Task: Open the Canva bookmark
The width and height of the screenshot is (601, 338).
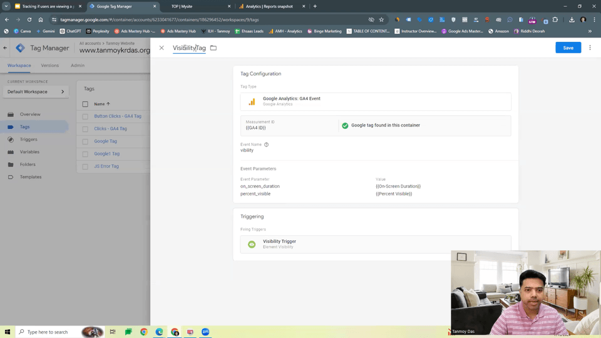Action: tap(23, 31)
